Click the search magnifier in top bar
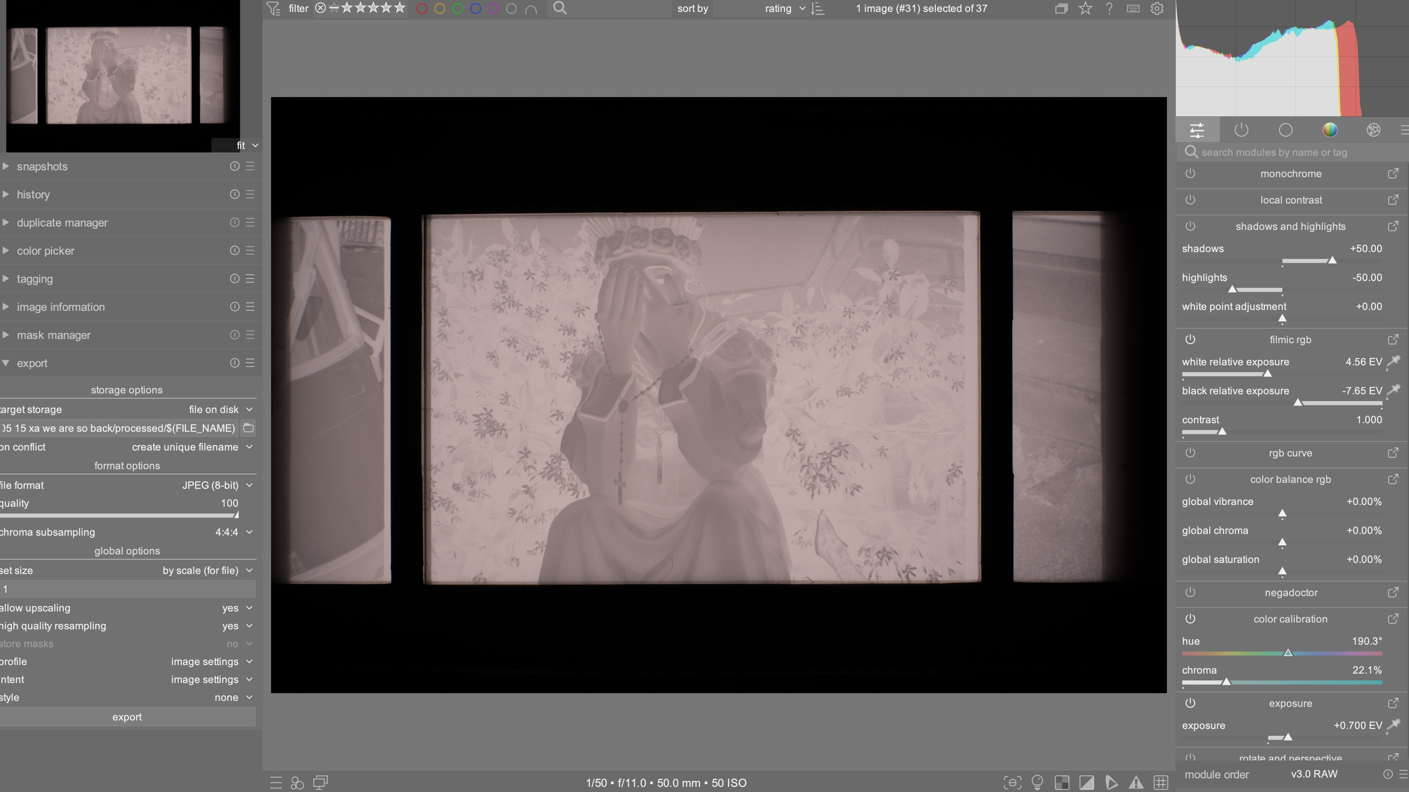The image size is (1409, 792). click(x=560, y=8)
